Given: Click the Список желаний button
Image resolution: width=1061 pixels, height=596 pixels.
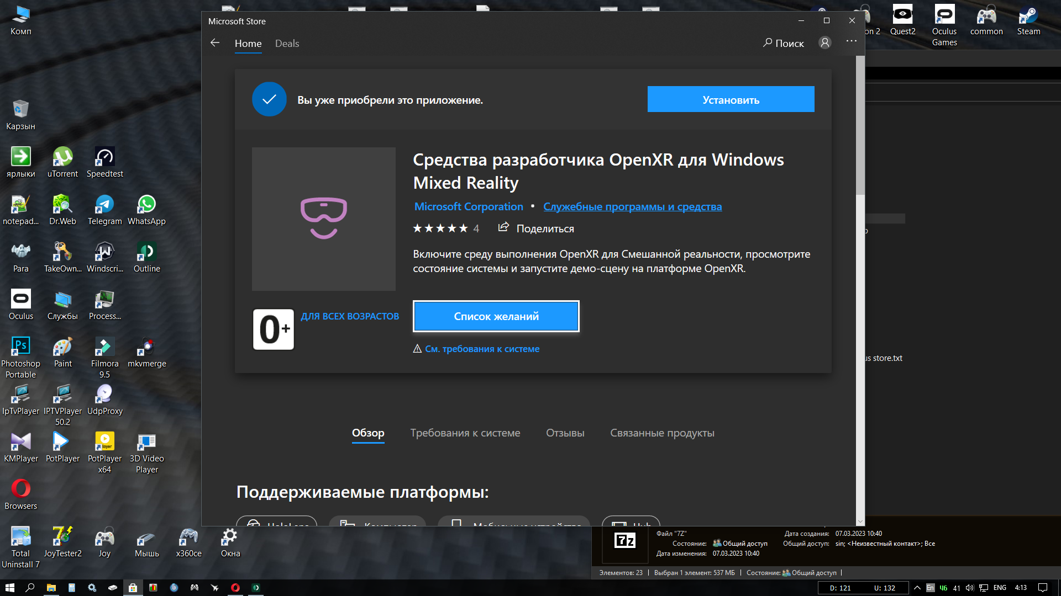Looking at the screenshot, I should [496, 316].
